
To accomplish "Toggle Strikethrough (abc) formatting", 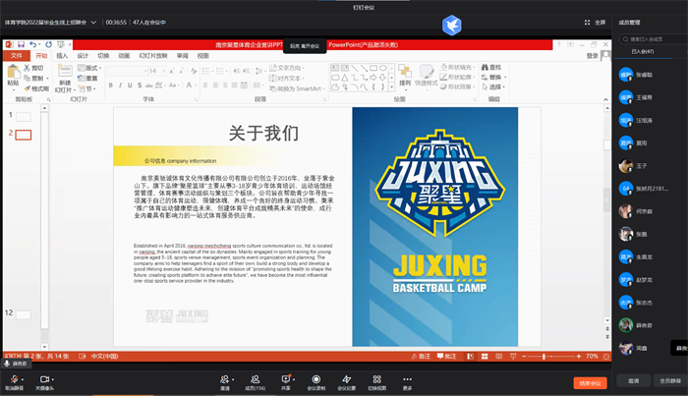I will [x=149, y=85].
